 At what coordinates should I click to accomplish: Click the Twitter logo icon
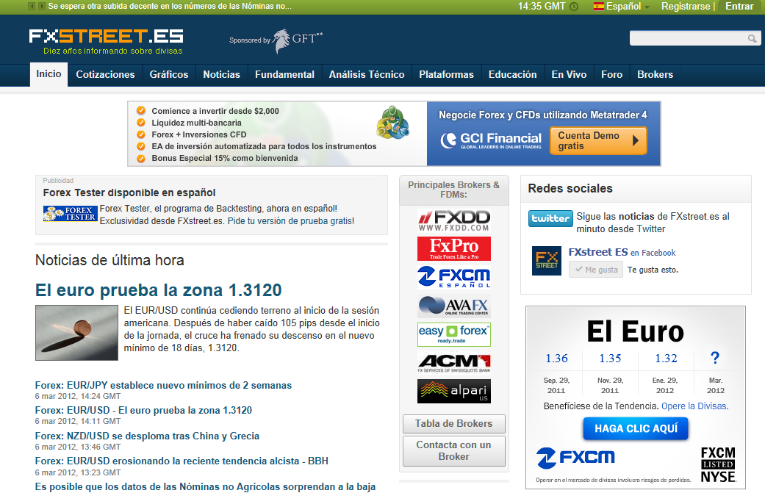550,218
